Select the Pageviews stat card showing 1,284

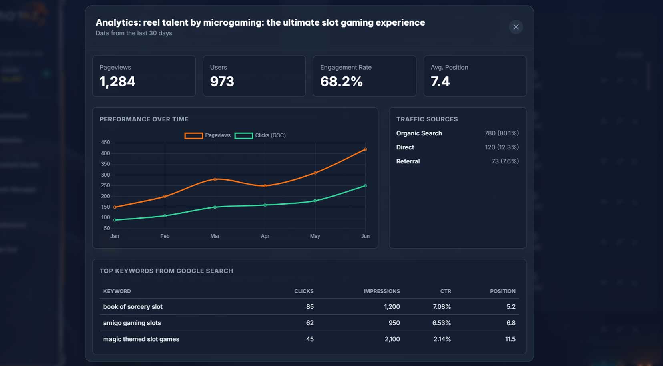144,76
